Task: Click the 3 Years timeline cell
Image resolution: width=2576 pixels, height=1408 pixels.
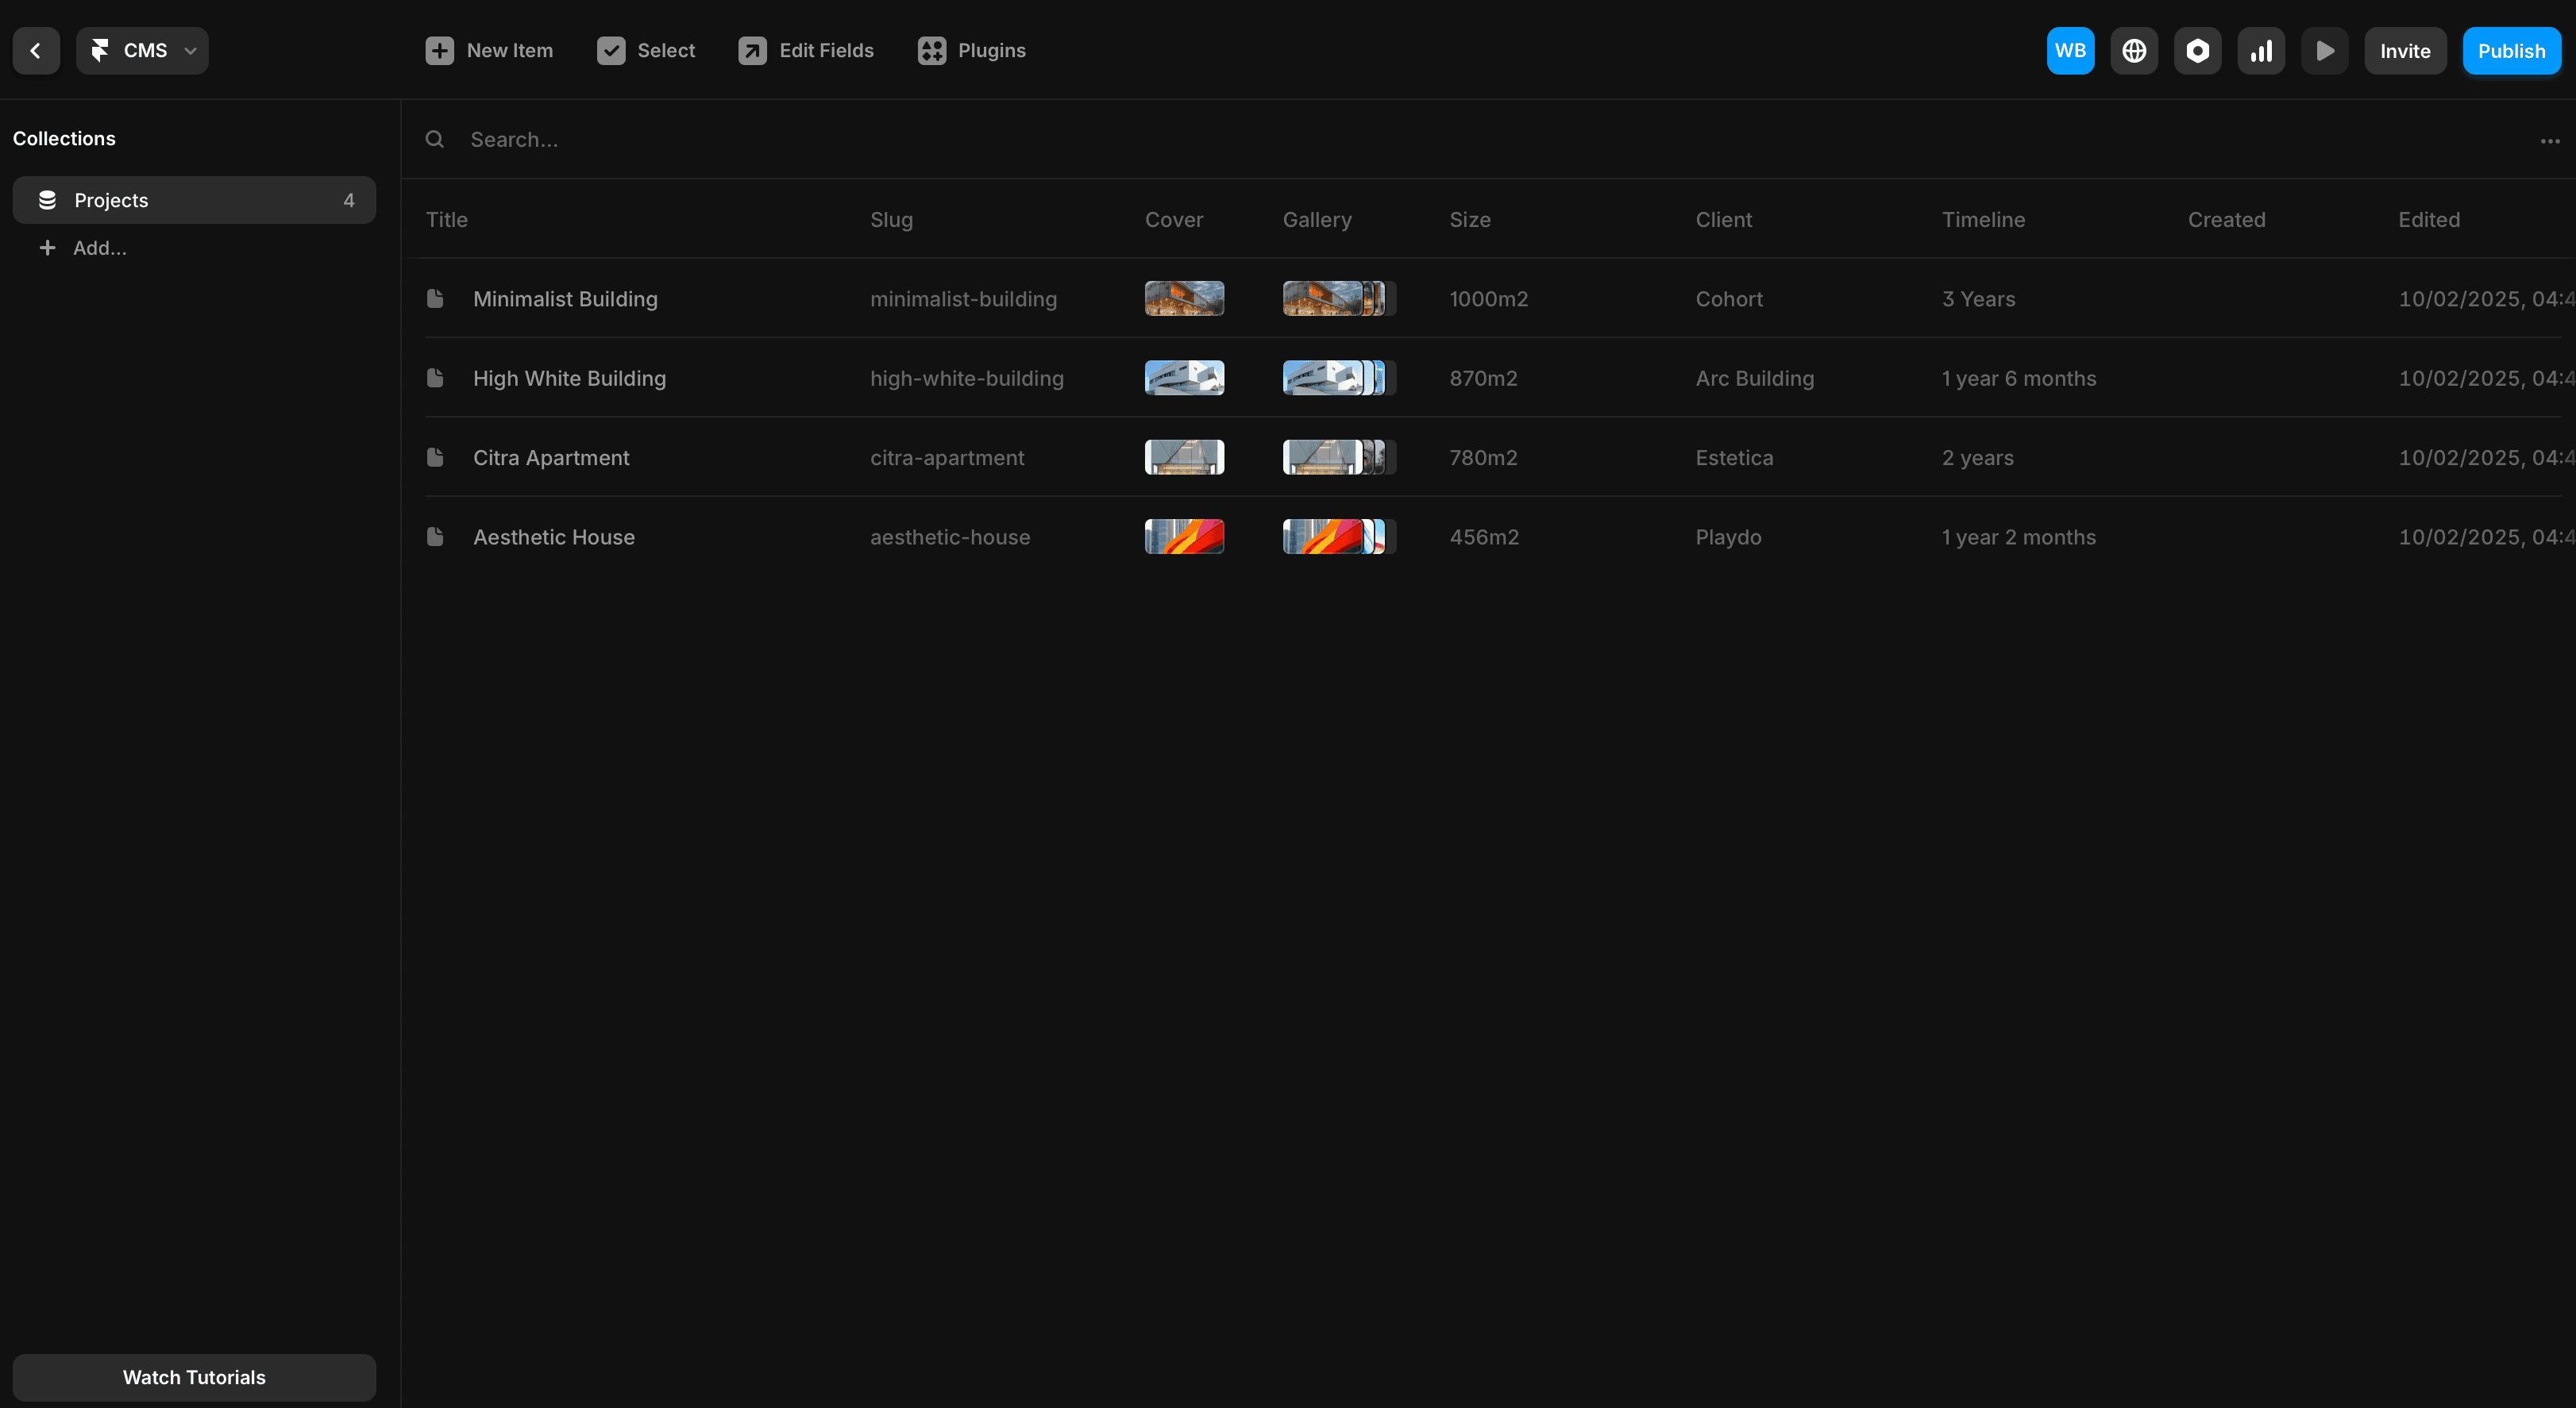Action: pyautogui.click(x=1978, y=298)
